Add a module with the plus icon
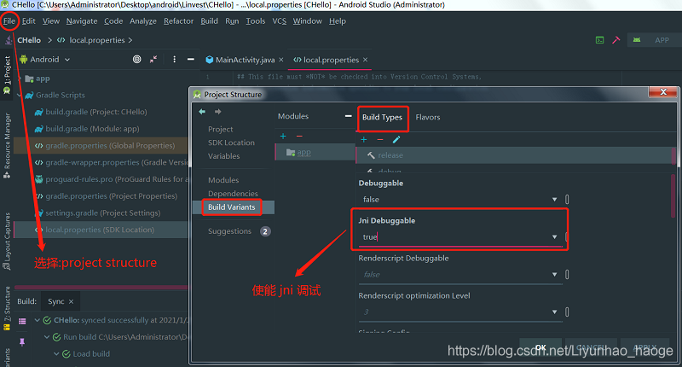Viewport: 682px width, 367px height. [x=283, y=137]
